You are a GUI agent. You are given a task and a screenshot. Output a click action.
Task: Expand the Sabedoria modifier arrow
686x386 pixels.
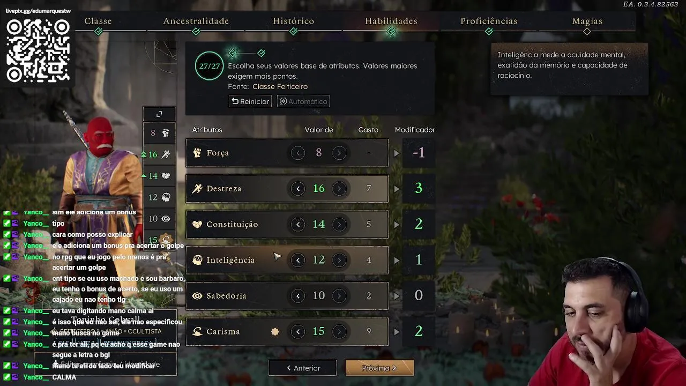(397, 296)
